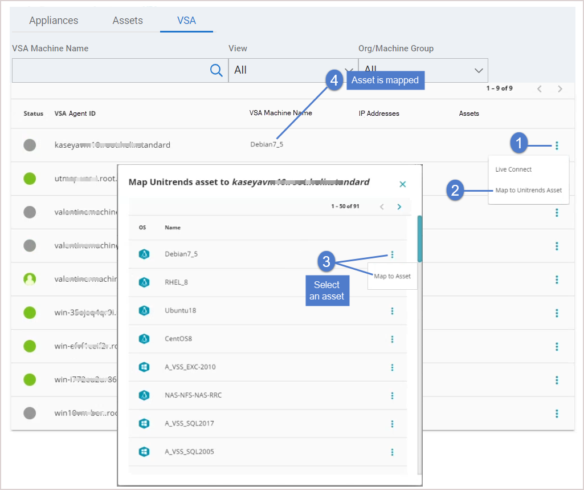Choose Map to Unitrends Asset menu option
Image resolution: width=584 pixels, height=490 pixels.
coord(528,190)
